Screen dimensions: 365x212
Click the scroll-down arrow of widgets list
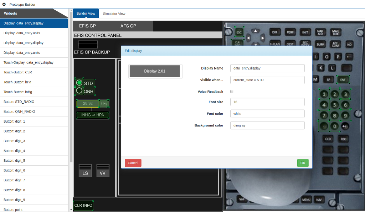(71, 210)
